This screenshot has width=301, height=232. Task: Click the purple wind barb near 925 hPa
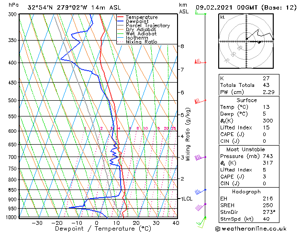(x=201, y=207)
